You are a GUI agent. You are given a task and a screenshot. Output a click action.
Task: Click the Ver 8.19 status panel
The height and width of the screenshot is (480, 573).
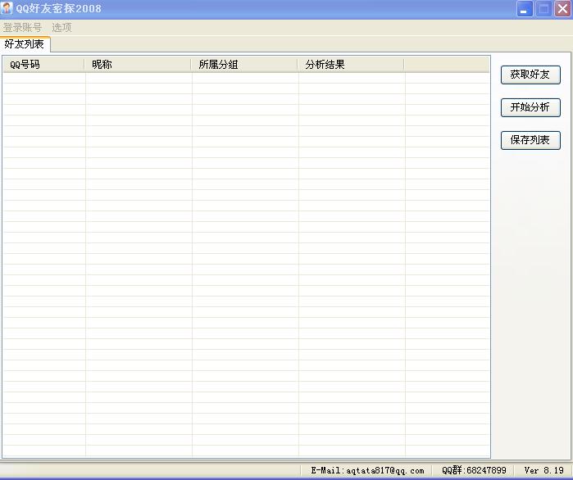(543, 471)
